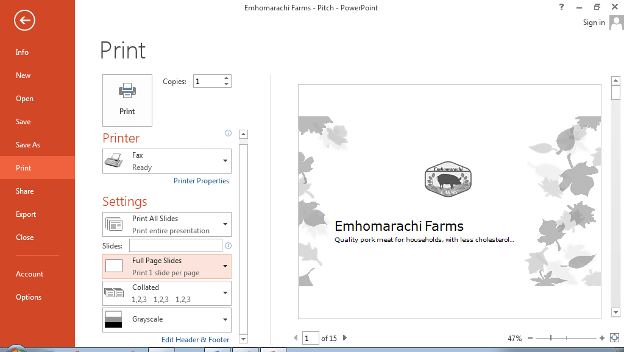Expand Print All Slides dropdown
The image size is (624, 352).
(x=167, y=224)
